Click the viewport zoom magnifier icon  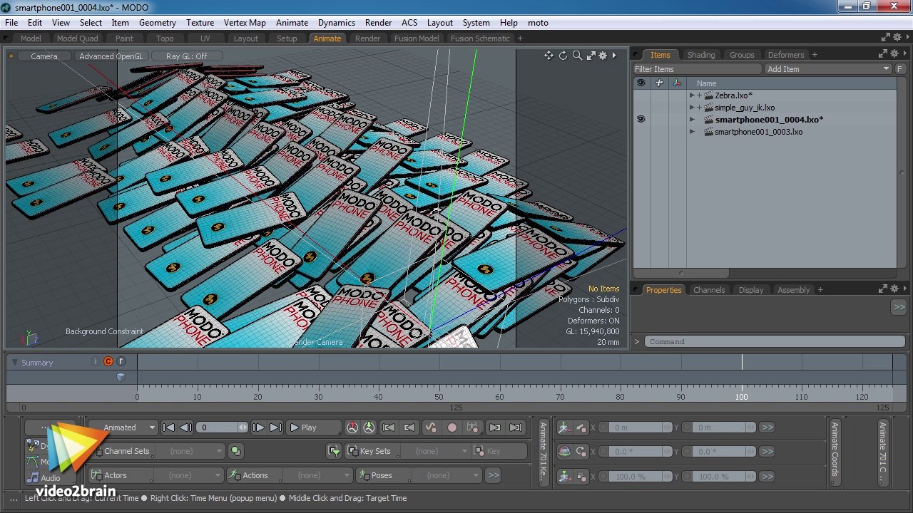[577, 56]
